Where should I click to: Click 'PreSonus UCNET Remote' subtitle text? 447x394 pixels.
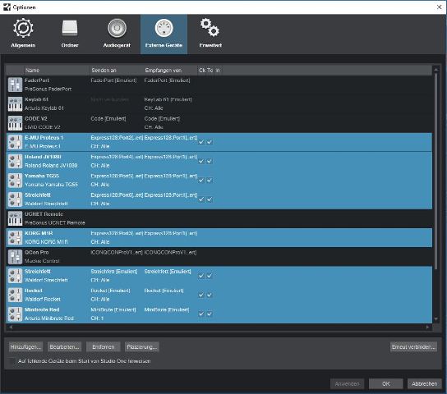pos(55,222)
